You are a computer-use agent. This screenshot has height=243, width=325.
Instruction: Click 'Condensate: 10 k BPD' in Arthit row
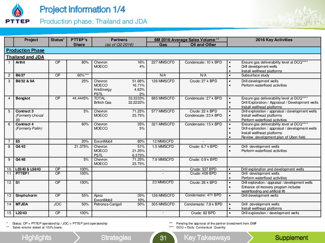click(204, 62)
